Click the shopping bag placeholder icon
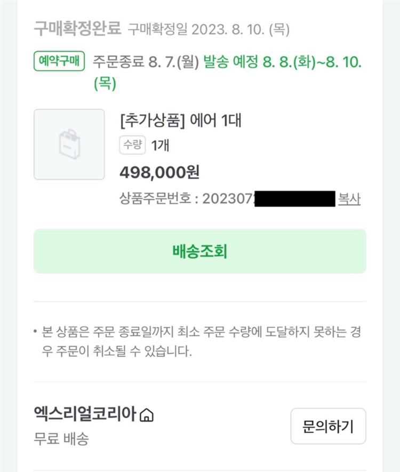 (x=69, y=145)
